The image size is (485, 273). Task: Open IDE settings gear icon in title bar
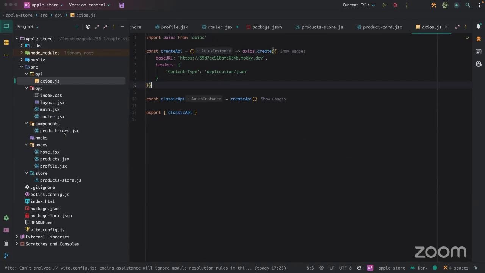pos(479,5)
